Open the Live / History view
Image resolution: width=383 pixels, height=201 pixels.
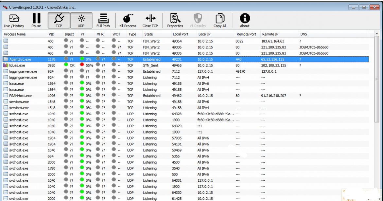(x=14, y=21)
